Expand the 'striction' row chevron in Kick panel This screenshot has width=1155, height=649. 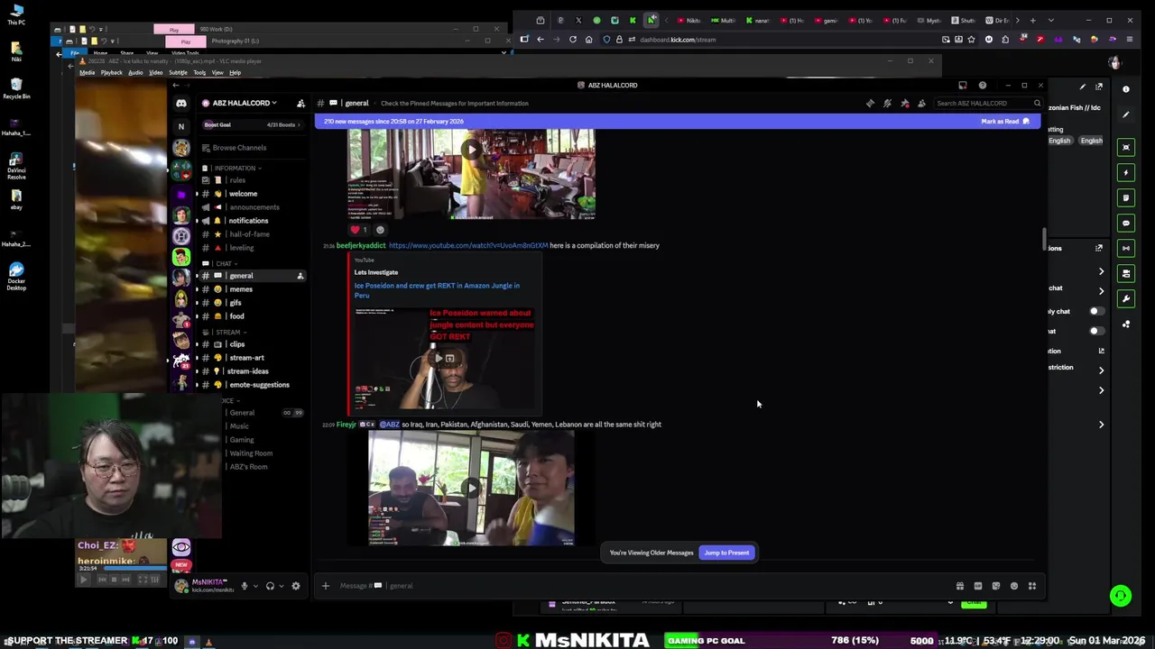(1101, 370)
